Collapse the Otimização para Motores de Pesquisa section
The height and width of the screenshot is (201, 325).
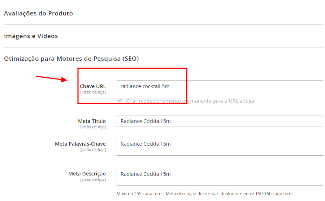point(71,59)
